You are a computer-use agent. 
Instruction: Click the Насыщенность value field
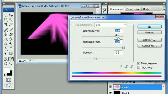[x=118, y=42]
